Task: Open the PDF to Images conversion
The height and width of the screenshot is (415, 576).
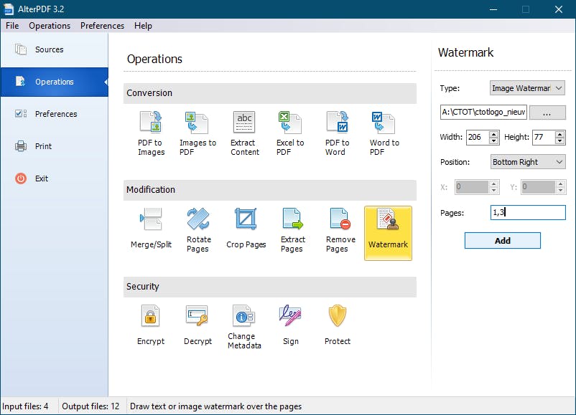Action: [151, 134]
